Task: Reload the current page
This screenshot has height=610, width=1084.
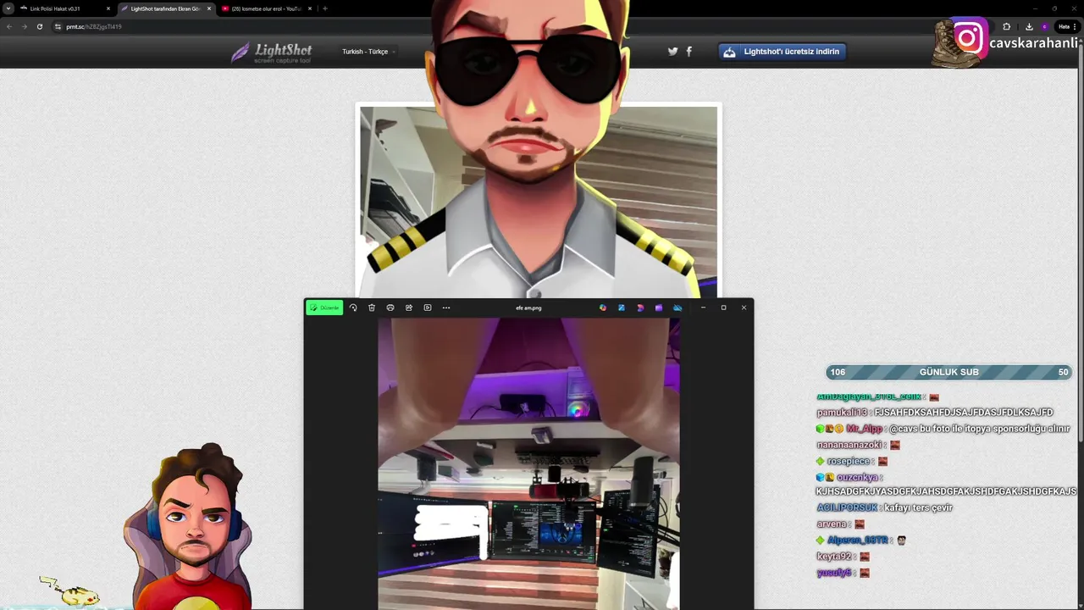Action: (x=39, y=26)
